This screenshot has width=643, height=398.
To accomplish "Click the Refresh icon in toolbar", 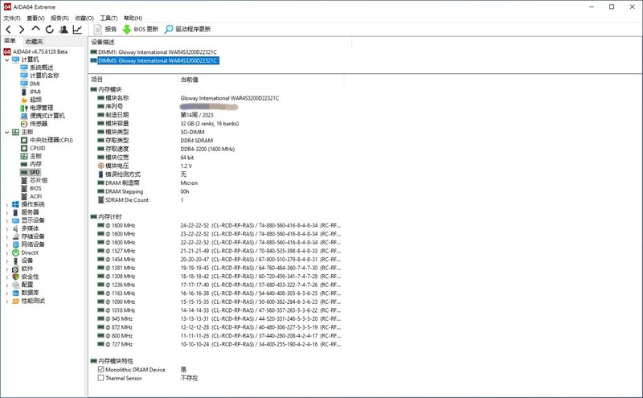I will (50, 29).
